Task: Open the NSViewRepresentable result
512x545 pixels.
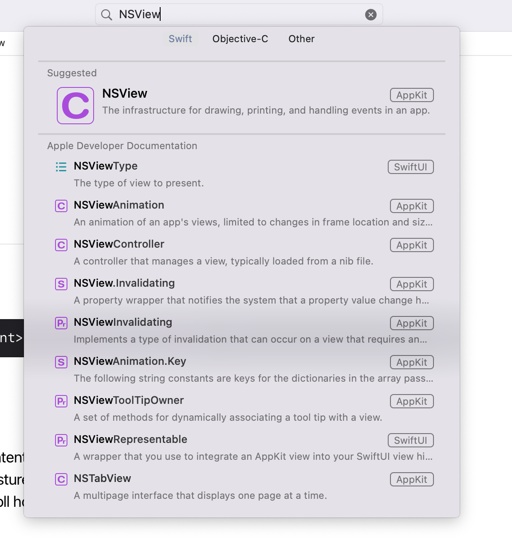Action: coord(130,439)
